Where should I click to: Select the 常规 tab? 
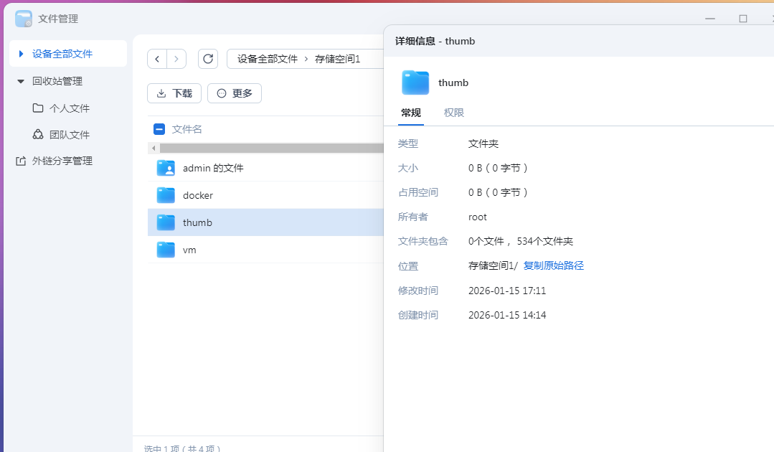pos(410,113)
